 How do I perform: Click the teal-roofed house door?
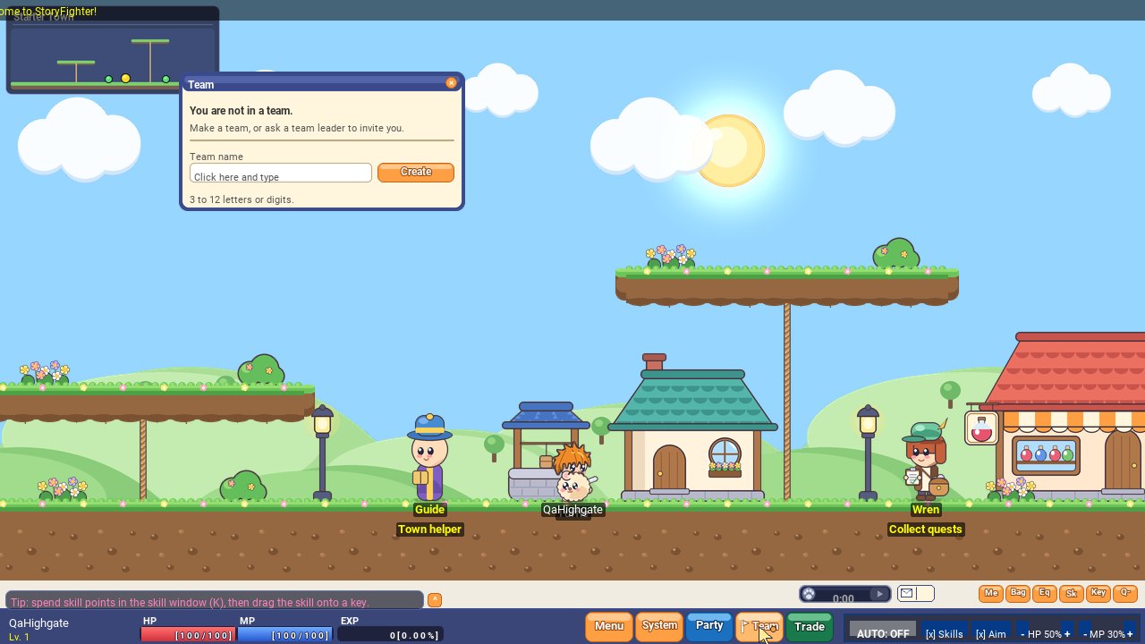click(x=669, y=468)
